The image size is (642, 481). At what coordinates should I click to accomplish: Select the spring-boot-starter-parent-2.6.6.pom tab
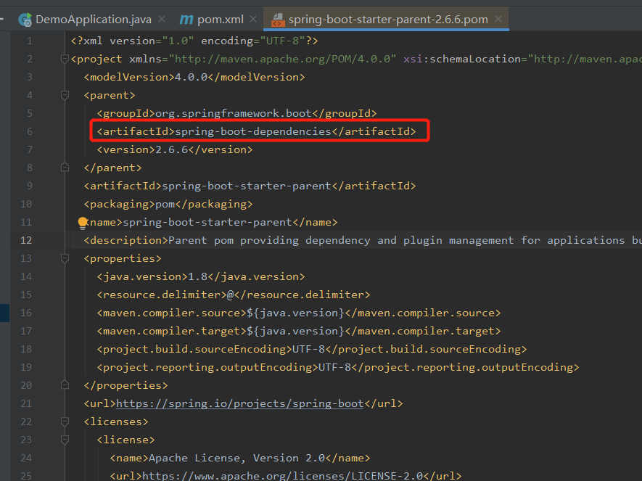[387, 20]
